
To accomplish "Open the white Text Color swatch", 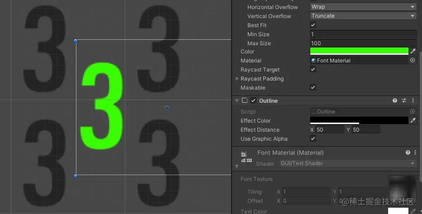I will [398, 211].
